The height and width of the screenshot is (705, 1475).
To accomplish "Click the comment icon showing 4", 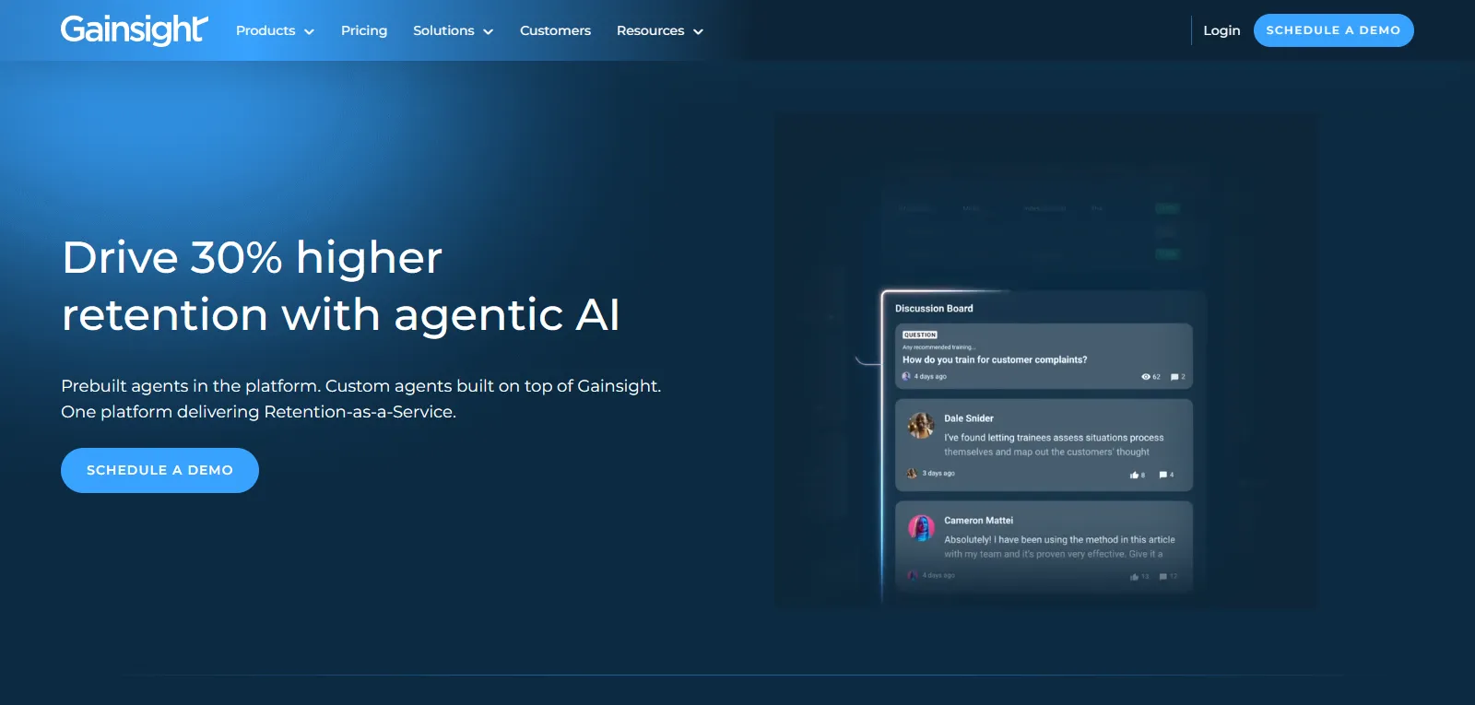I will (x=1162, y=475).
